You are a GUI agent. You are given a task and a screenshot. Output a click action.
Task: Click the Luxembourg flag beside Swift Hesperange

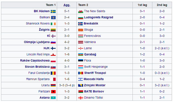[80, 67]
